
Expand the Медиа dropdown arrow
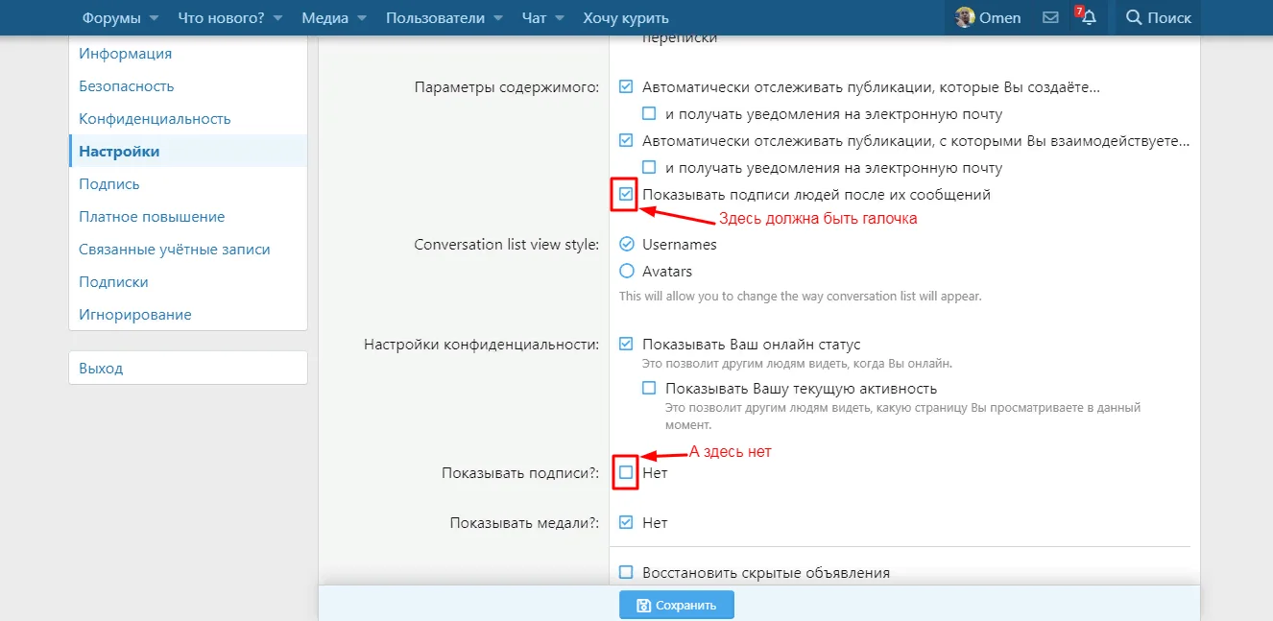361,18
